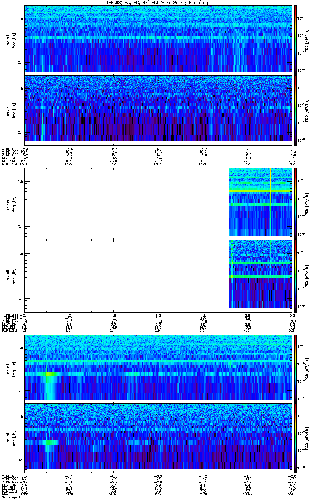Select the THD B-perpendicular spectrogram data region
The width and height of the screenshot is (312, 500).
point(260,202)
